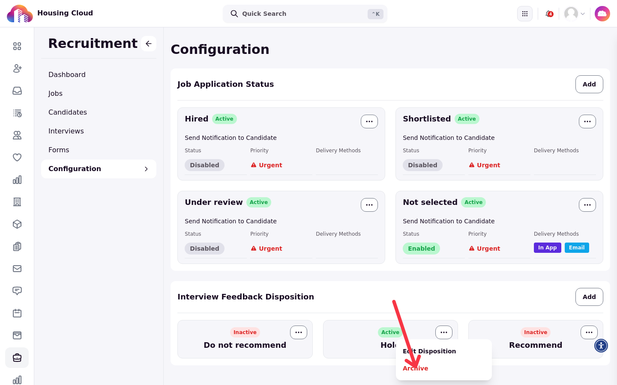Open options menu for Under review status
This screenshot has height=385, width=617.
pyautogui.click(x=369, y=205)
